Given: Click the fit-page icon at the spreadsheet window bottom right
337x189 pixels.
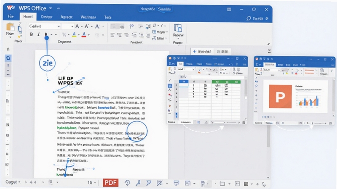Looking at the screenshot, I should 244,123.
